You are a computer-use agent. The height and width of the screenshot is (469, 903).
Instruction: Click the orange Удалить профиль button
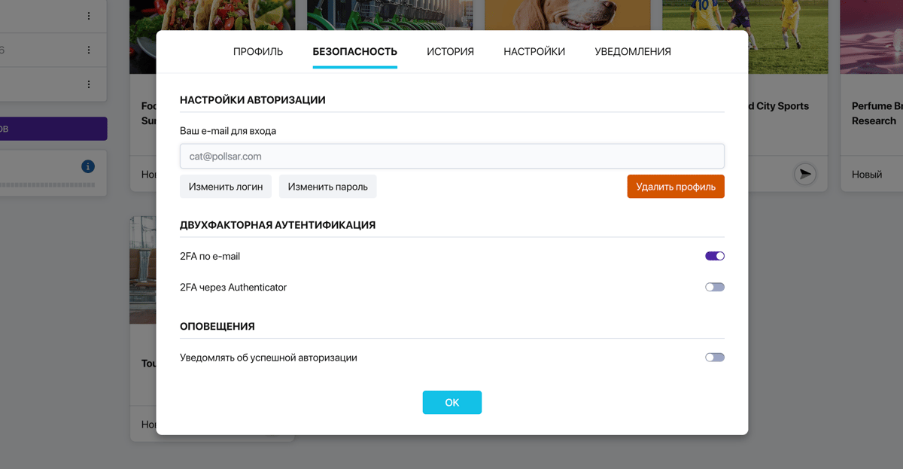tap(676, 187)
